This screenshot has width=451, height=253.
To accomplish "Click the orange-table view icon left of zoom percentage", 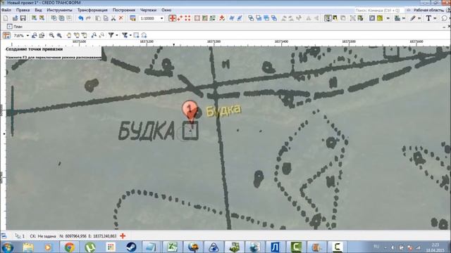I will click(6, 35).
